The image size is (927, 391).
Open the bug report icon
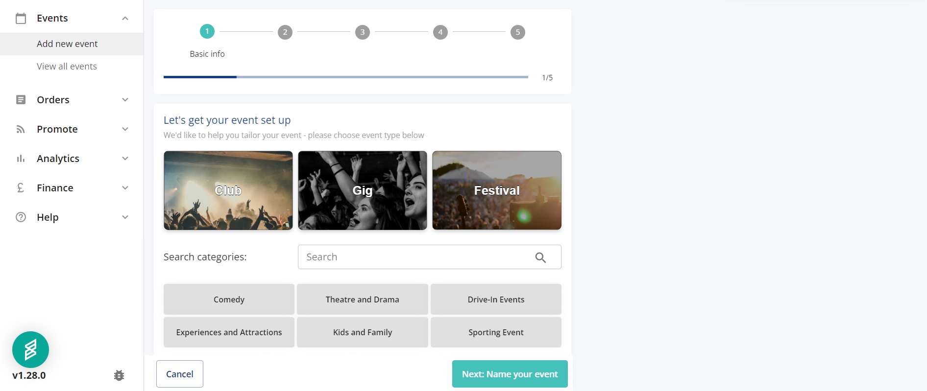[x=119, y=375]
